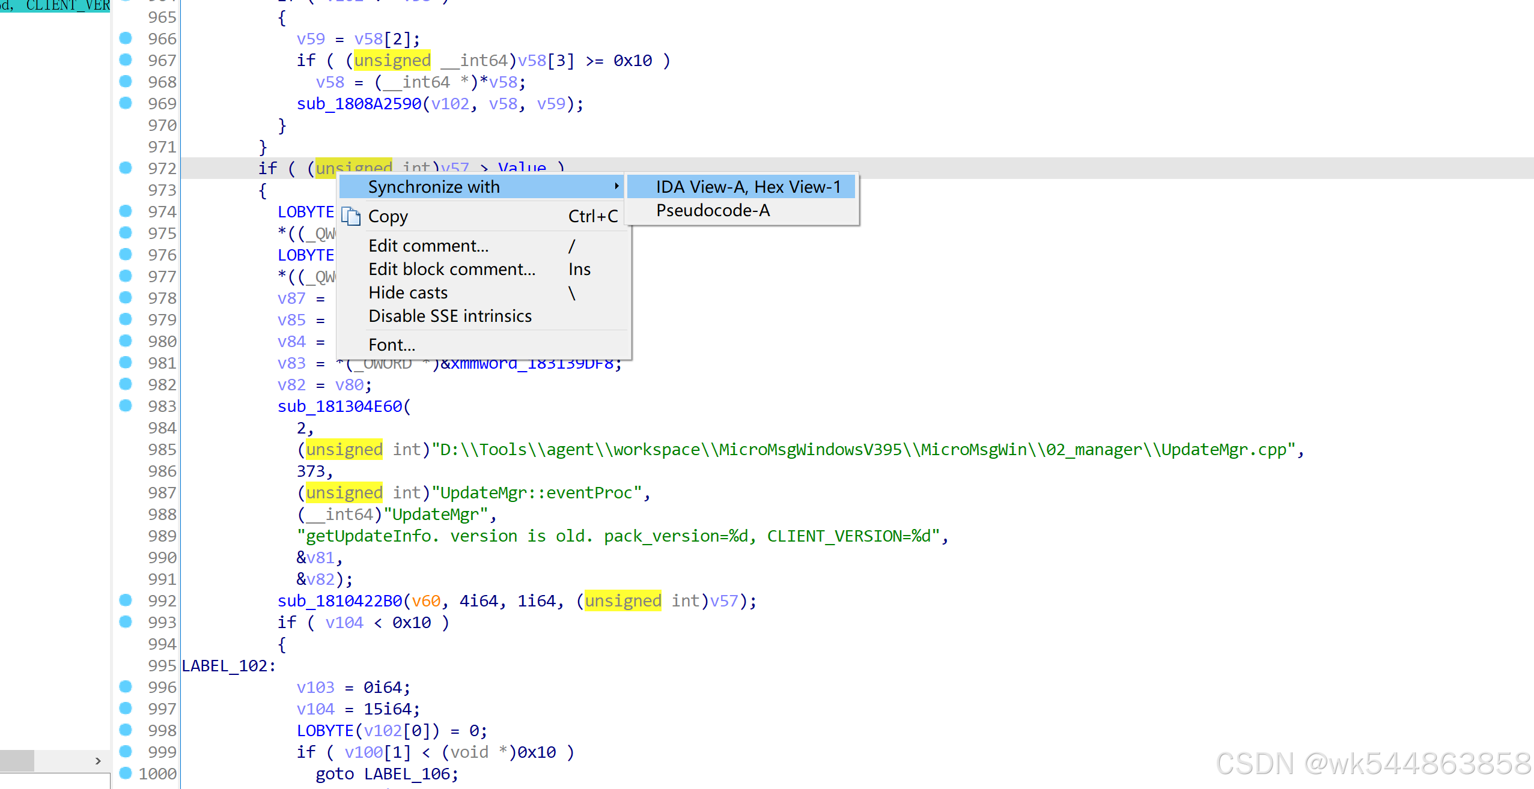Open the Font... settings entry
This screenshot has height=789, width=1534.
coord(391,345)
